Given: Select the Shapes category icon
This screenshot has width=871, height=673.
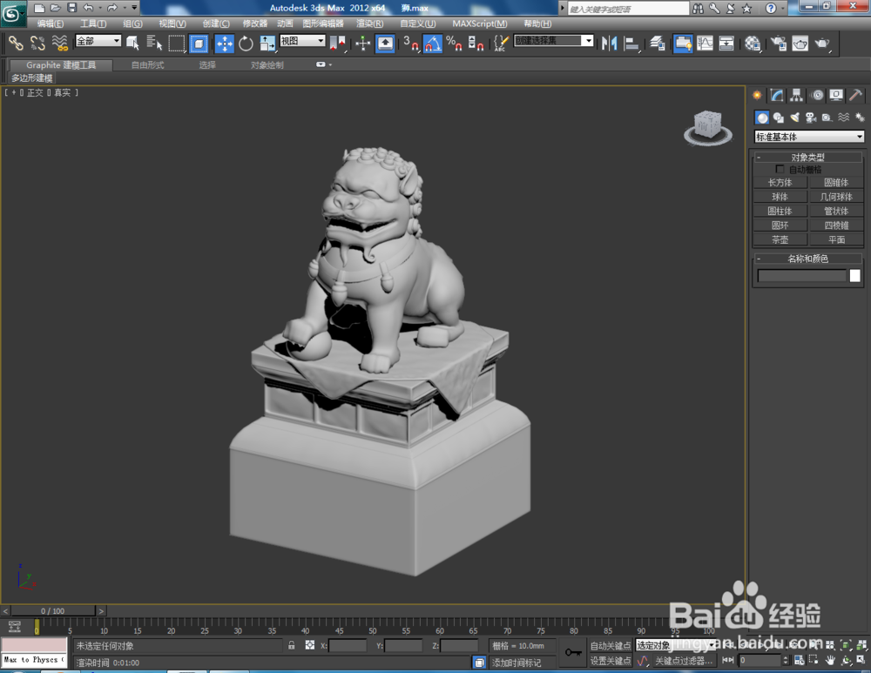Looking at the screenshot, I should coord(778,118).
